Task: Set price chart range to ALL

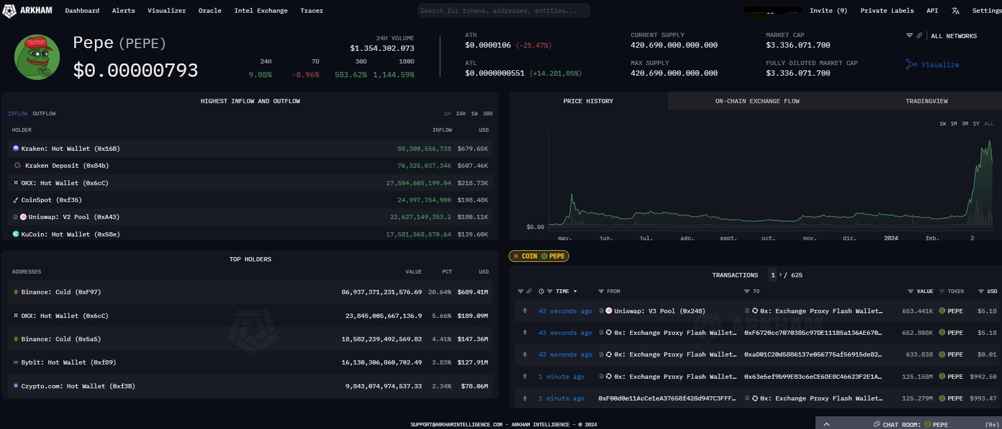Action: coord(989,124)
